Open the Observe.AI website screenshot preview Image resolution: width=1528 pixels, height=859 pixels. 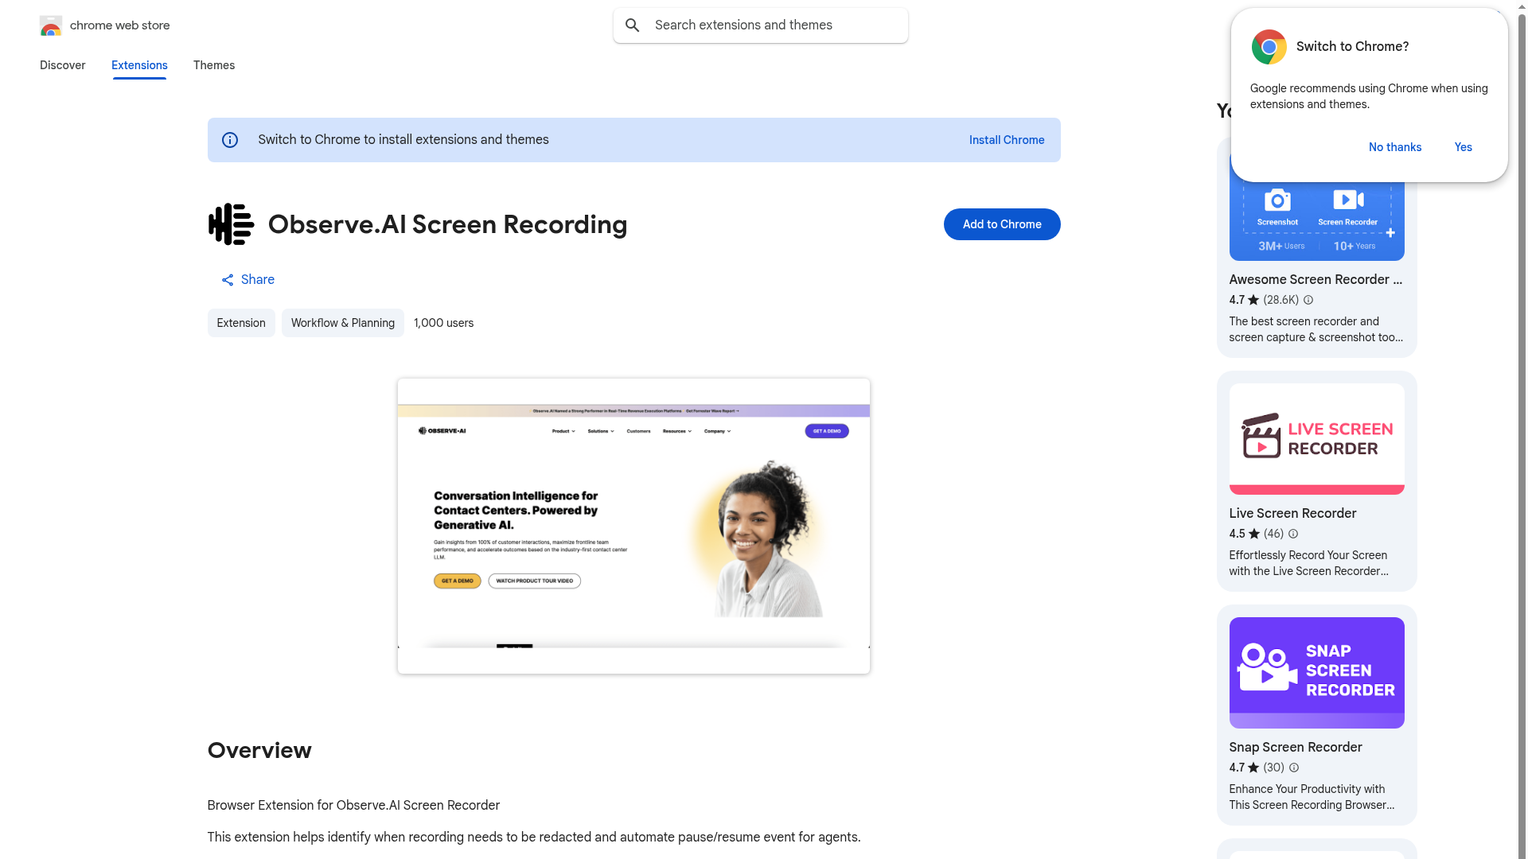633,526
